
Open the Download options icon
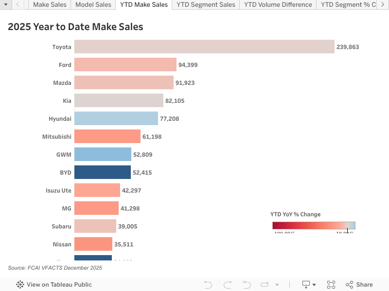(x=305, y=284)
